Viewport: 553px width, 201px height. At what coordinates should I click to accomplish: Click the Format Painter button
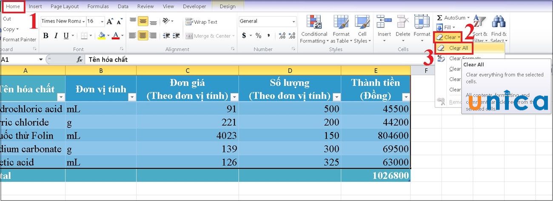pos(19,40)
